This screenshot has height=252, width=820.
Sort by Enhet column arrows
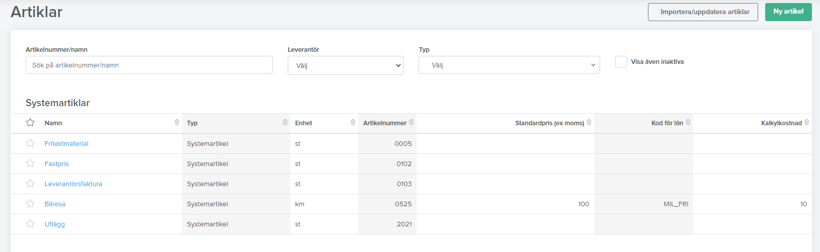tap(353, 122)
